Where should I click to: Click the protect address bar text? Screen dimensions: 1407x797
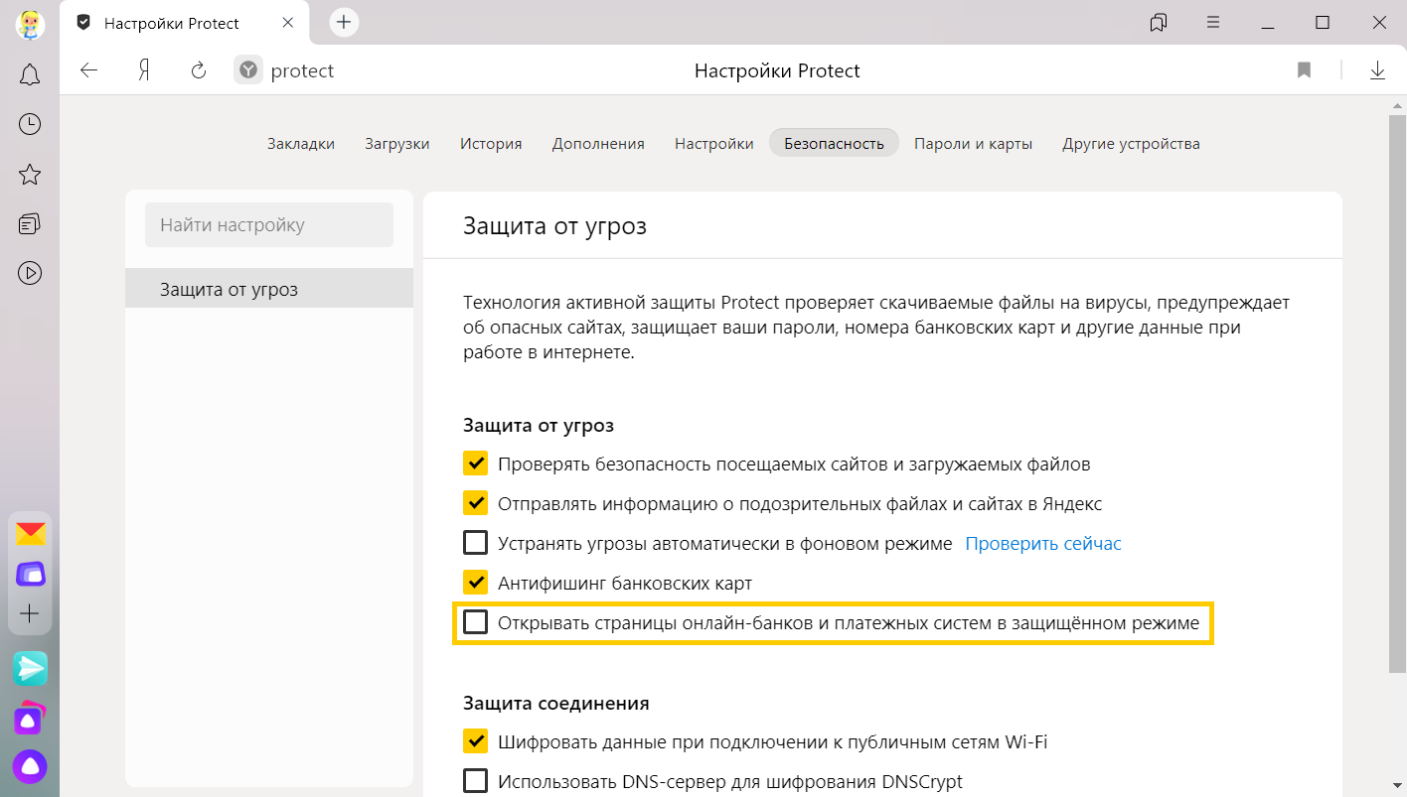pyautogui.click(x=302, y=70)
